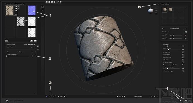Switch to previous material Type Standard
Screen dimensions: 193x103
[163, 29]
